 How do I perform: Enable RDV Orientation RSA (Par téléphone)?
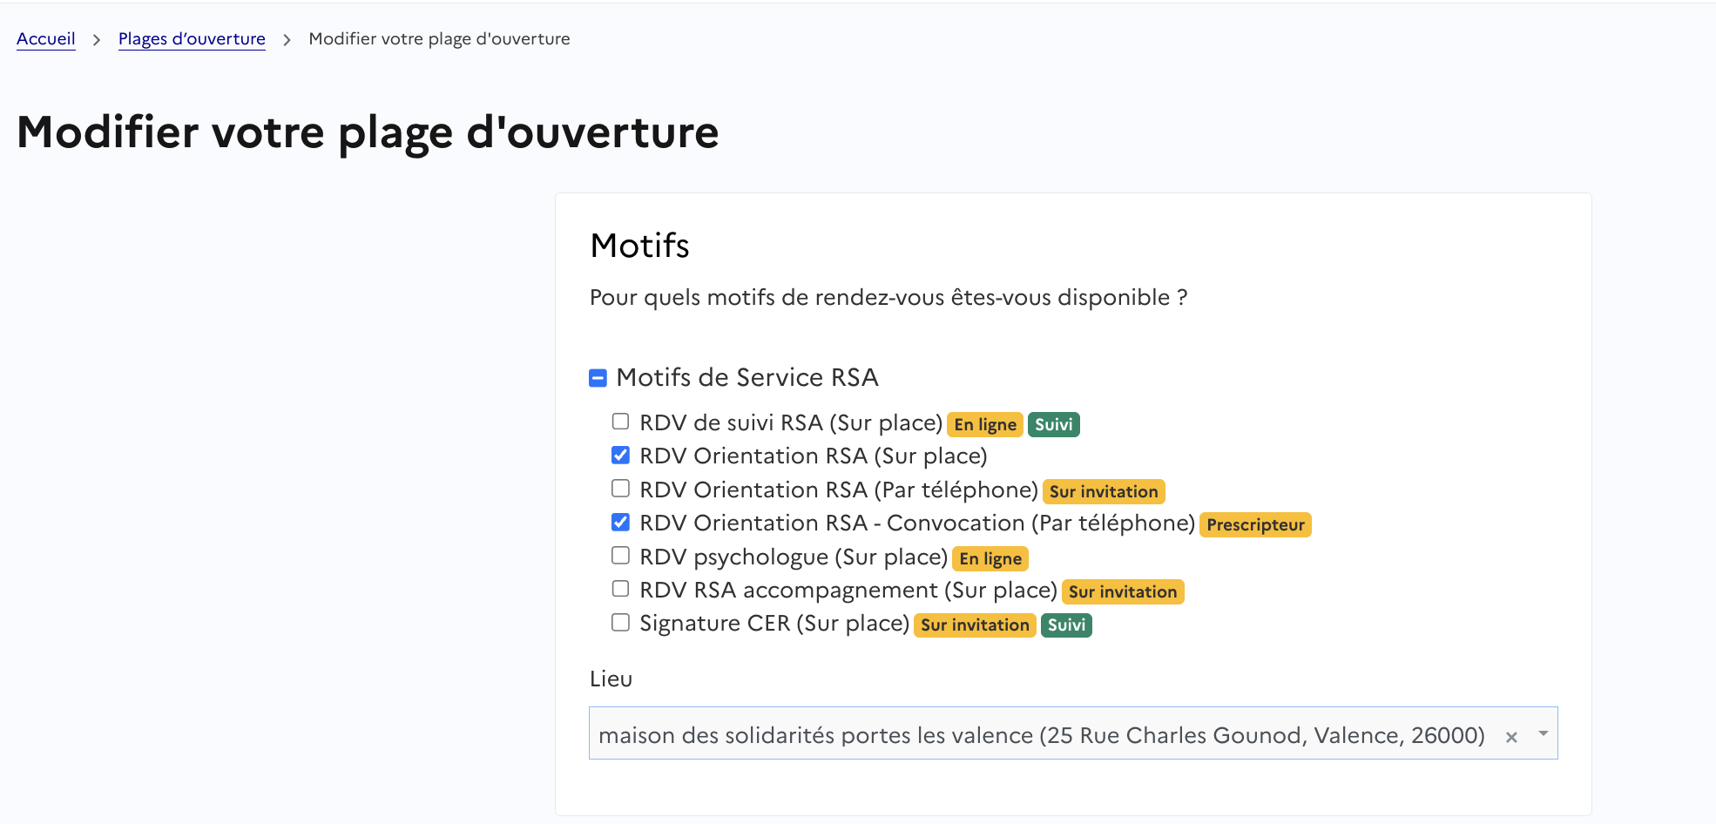pos(620,489)
